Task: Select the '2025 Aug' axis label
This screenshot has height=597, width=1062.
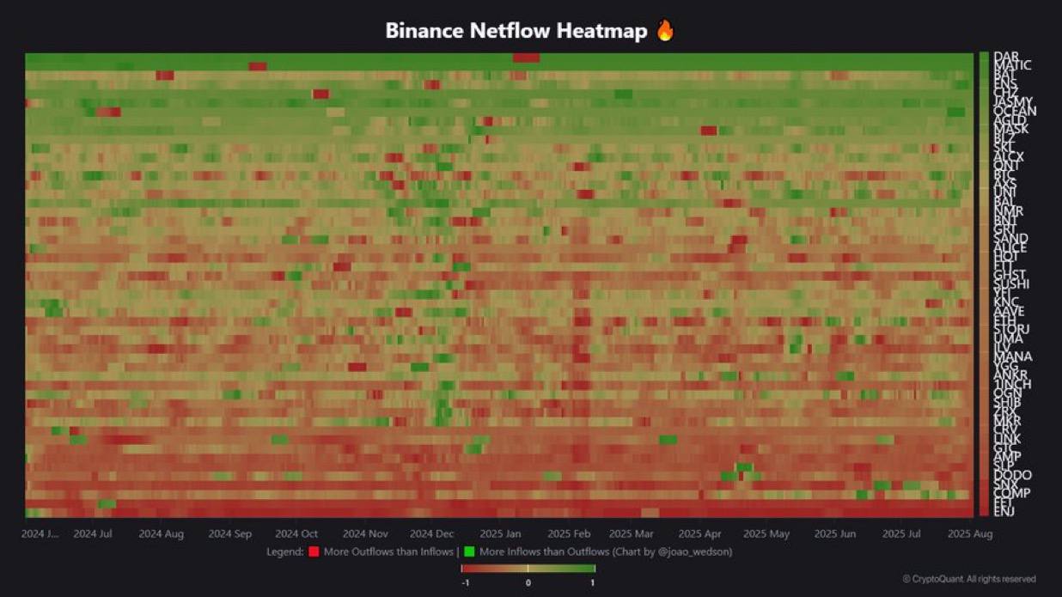Action: (x=970, y=533)
